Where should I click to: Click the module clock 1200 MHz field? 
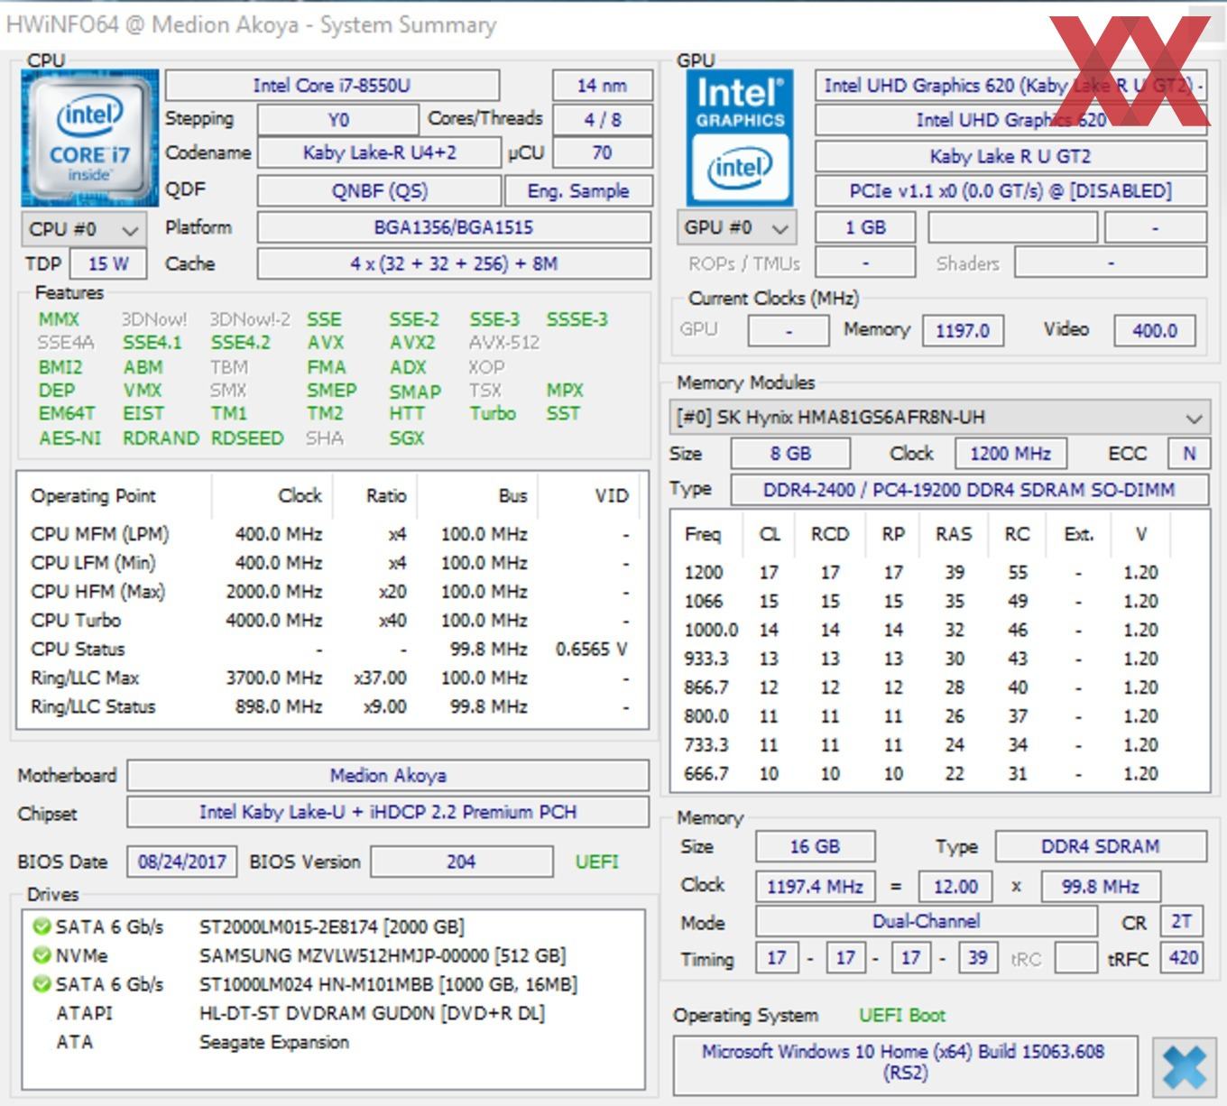[x=1010, y=454]
